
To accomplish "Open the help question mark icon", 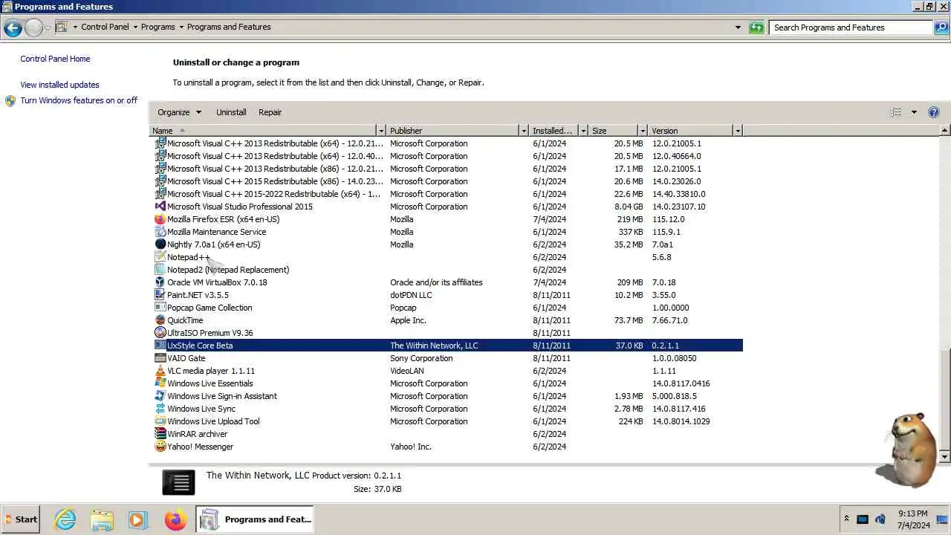I will pyautogui.click(x=934, y=112).
